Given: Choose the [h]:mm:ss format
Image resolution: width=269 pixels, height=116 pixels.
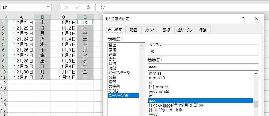Looking at the screenshot, I should coord(201,87).
